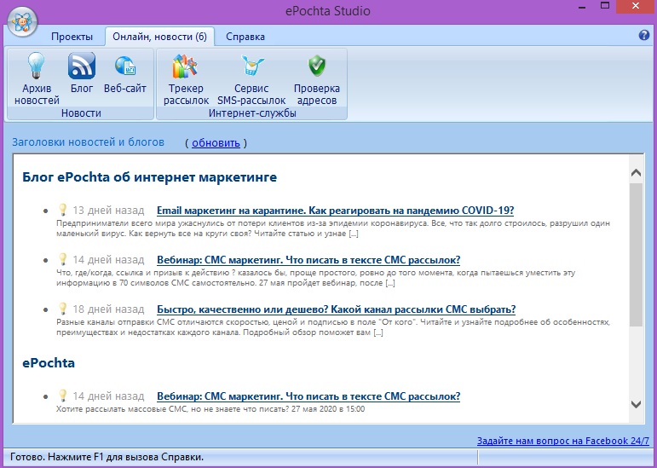Click status bar text Готово. Нажмите F1
Viewport: 657px width, 468px height.
coord(107,457)
